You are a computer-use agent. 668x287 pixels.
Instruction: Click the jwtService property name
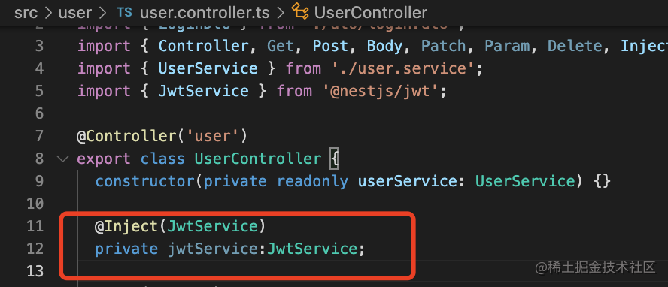click(213, 249)
